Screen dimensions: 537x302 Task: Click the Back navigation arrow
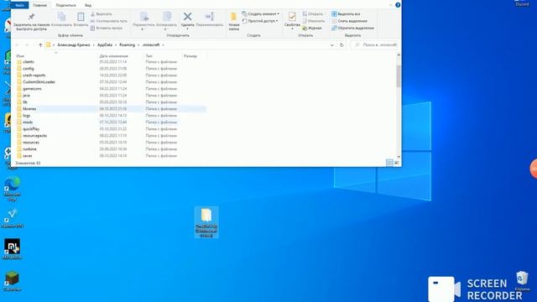tap(17, 44)
